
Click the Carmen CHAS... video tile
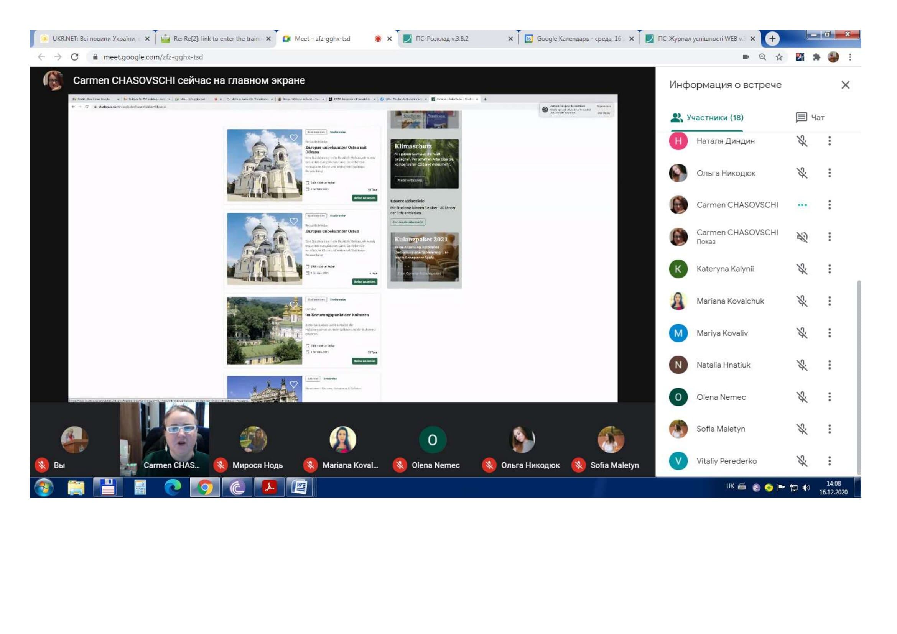tap(164, 439)
